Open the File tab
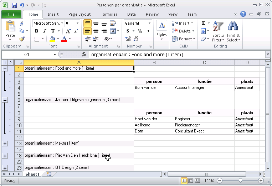This screenshot has width=272, height=186. pos(11,14)
